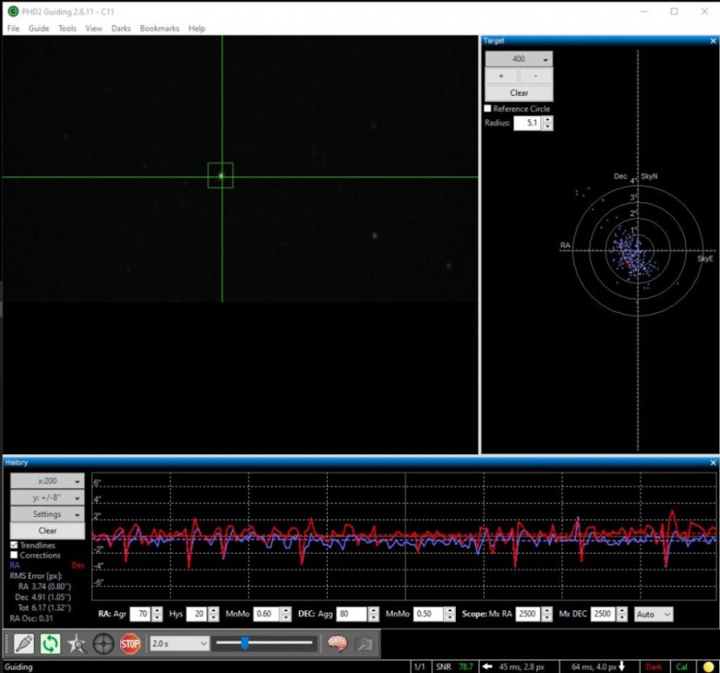Click the begin guiding crosshair icon
Viewport: 720px width, 673px height.
pyautogui.click(x=103, y=644)
